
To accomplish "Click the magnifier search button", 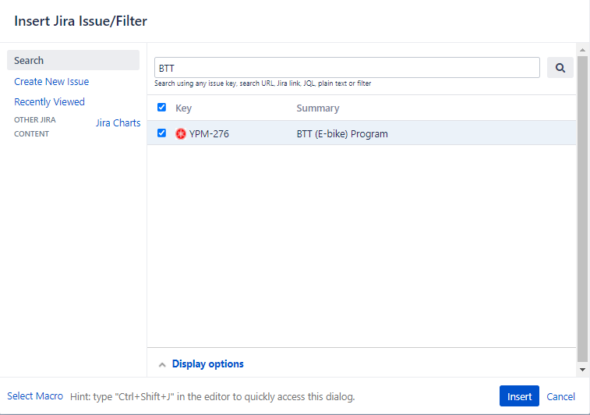I will pos(560,68).
